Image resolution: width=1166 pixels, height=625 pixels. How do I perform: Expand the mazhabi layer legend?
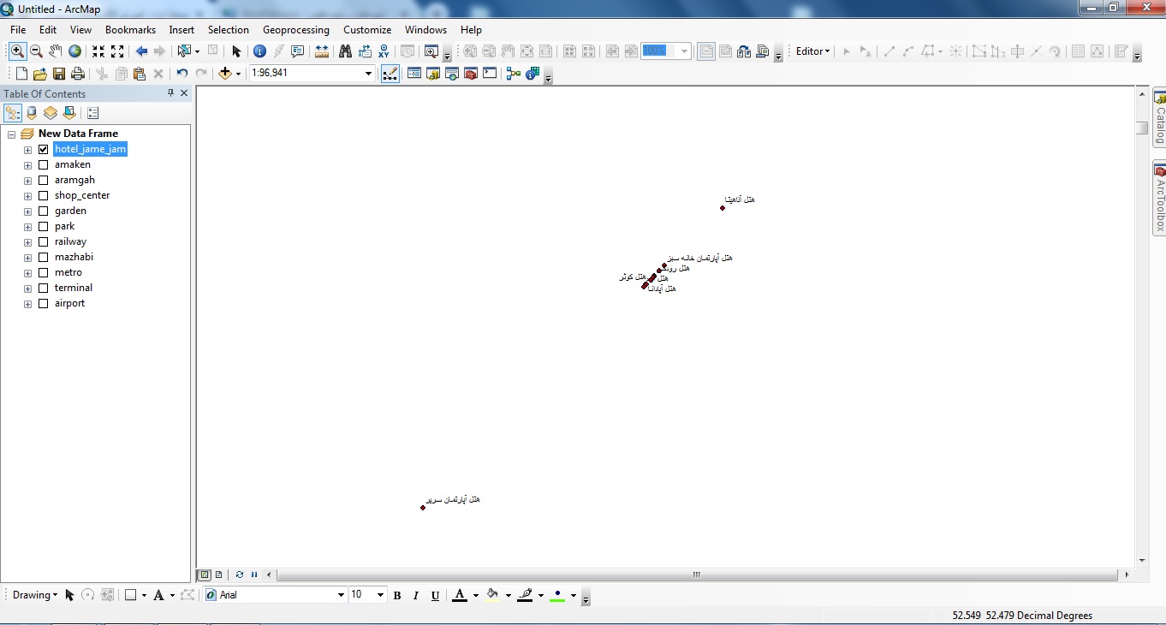[x=28, y=257]
